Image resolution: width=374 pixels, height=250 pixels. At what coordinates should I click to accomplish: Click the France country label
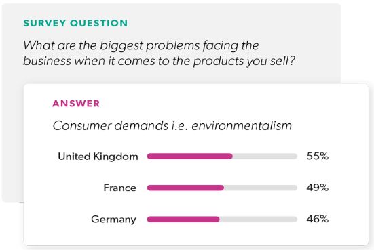point(119,188)
